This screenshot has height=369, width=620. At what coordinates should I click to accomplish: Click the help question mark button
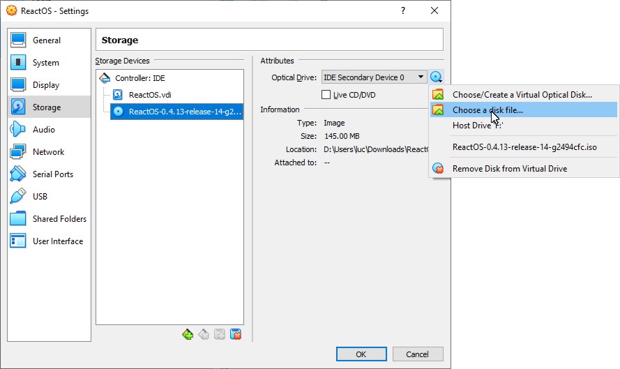coord(403,10)
